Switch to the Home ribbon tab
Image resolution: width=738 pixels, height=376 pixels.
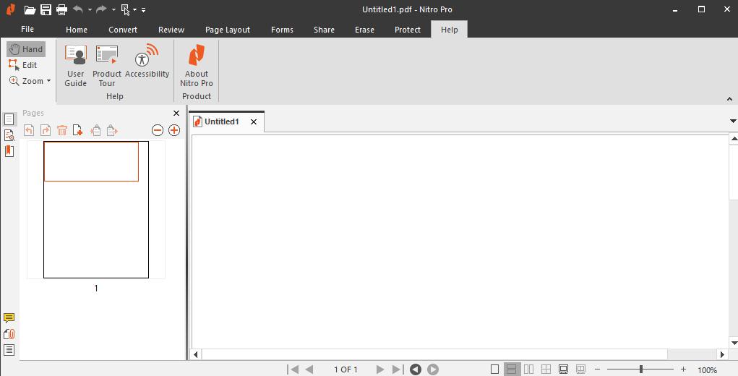(x=76, y=30)
